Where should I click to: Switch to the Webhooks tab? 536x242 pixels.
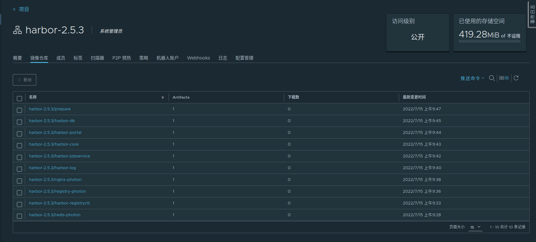(x=198, y=58)
